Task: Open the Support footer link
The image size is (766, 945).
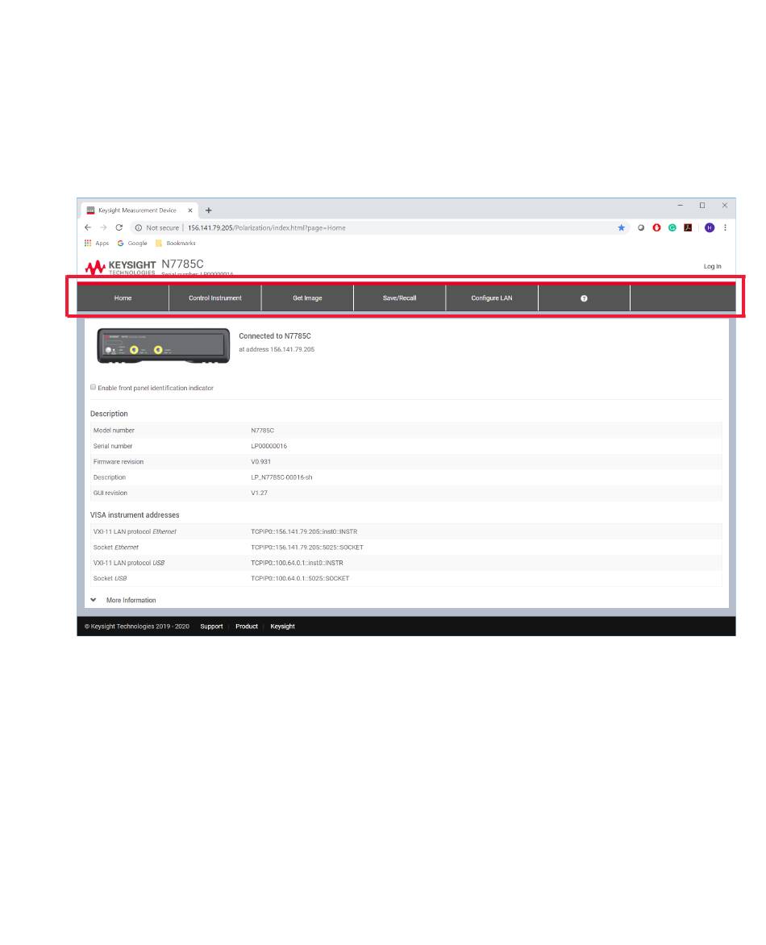Action: coord(211,627)
